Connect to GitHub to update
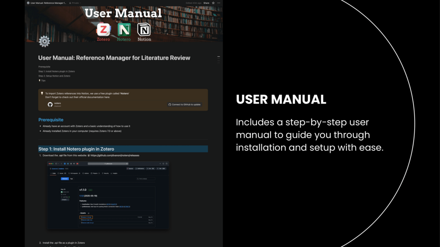The height and width of the screenshot is (247, 440). click(x=184, y=104)
